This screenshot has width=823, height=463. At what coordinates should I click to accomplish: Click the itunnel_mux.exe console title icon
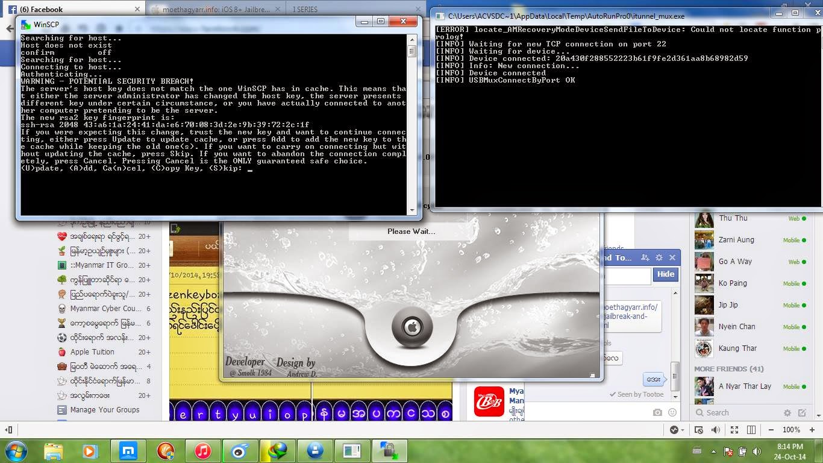click(x=440, y=16)
